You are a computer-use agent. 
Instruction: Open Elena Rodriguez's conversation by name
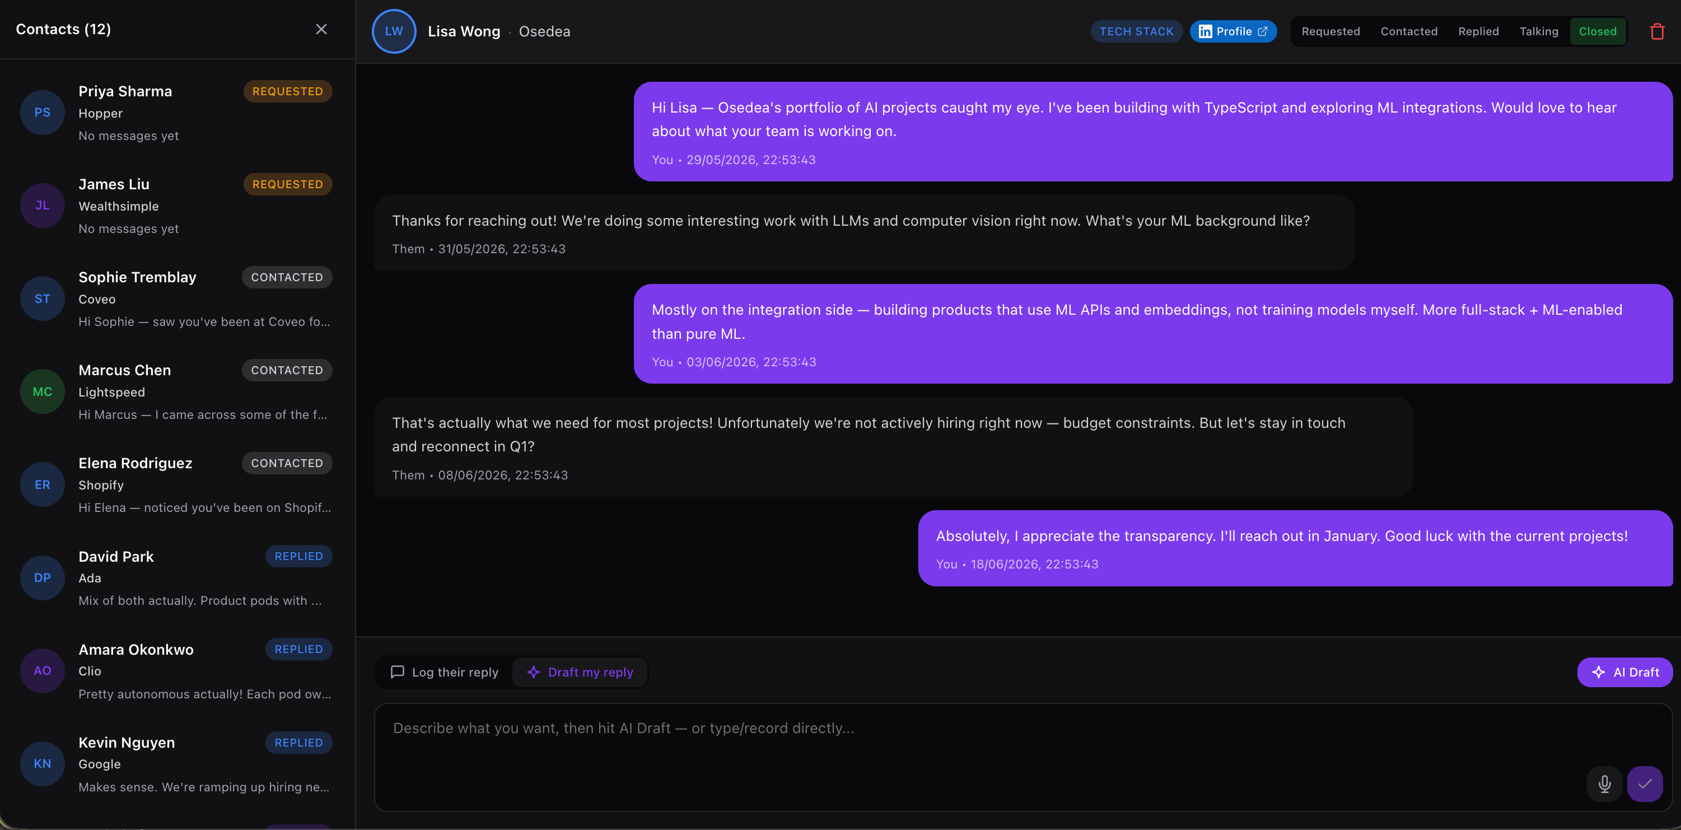[x=135, y=463]
